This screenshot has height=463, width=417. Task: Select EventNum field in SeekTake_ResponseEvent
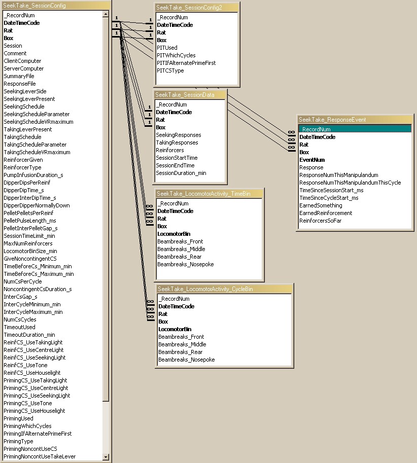[x=312, y=160]
